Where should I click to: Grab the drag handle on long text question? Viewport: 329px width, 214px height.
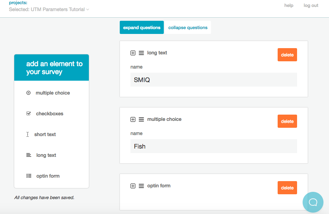(141, 53)
